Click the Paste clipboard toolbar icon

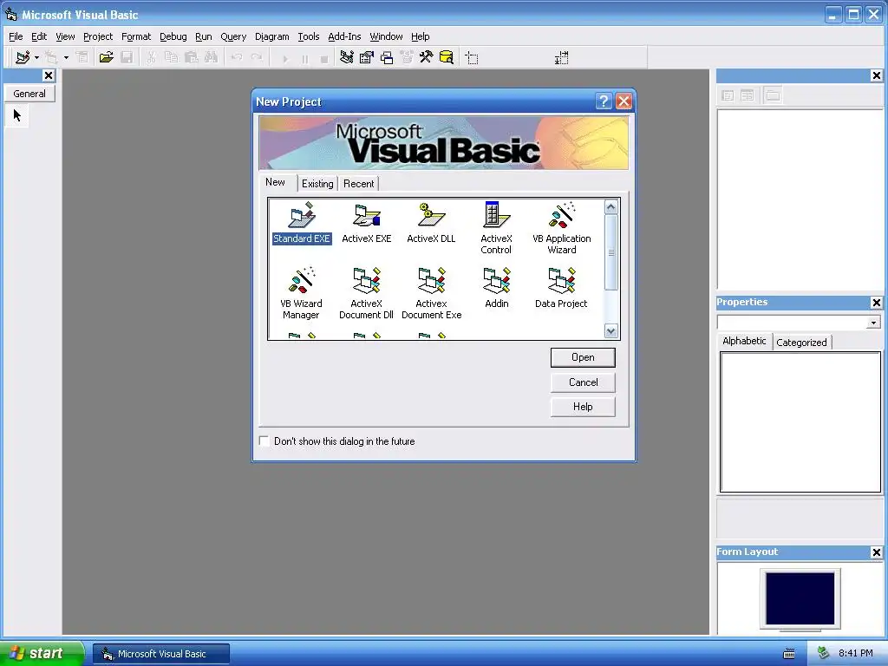coord(192,57)
